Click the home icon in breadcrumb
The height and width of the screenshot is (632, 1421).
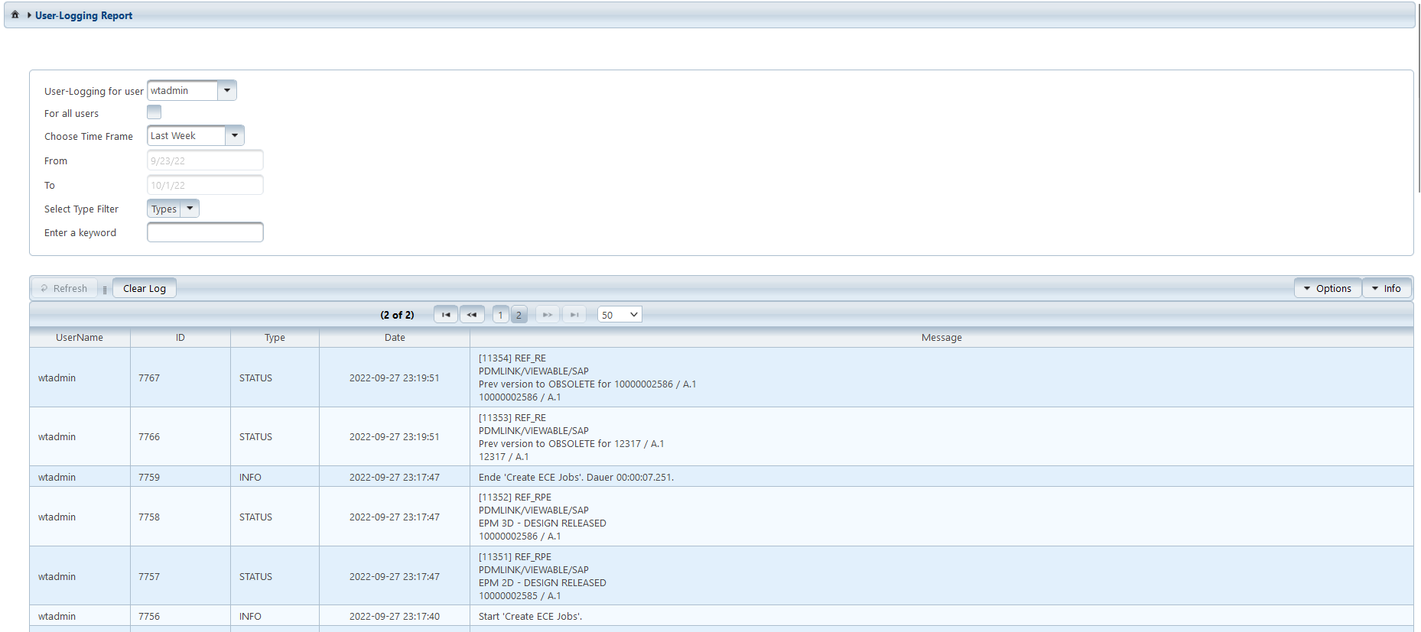(x=15, y=15)
